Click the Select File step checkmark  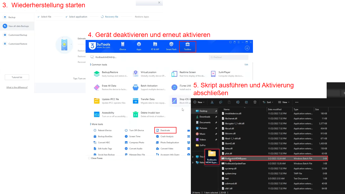click(x=39, y=16)
